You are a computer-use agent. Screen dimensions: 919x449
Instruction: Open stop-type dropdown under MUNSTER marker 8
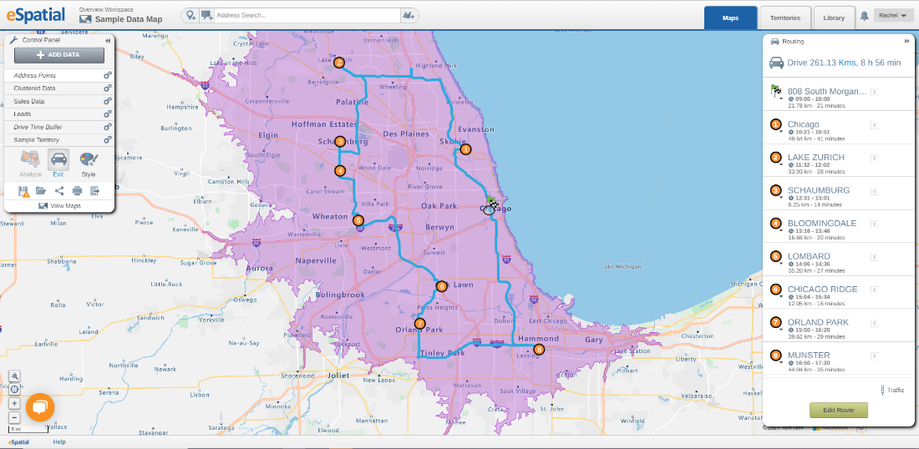[781, 363]
